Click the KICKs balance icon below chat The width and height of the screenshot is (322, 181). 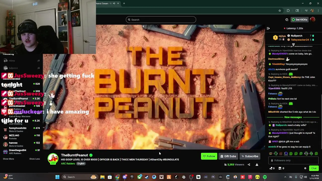coord(272,168)
